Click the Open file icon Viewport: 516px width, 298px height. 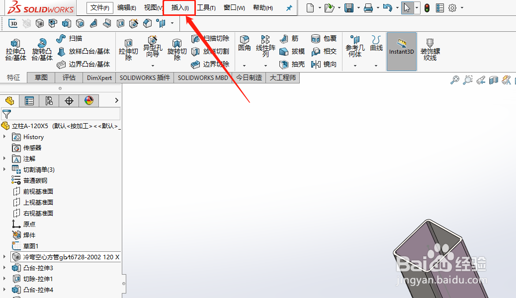329,7
